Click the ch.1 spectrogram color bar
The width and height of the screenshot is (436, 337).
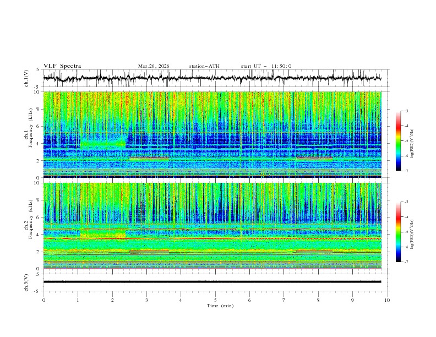pyautogui.click(x=398, y=141)
